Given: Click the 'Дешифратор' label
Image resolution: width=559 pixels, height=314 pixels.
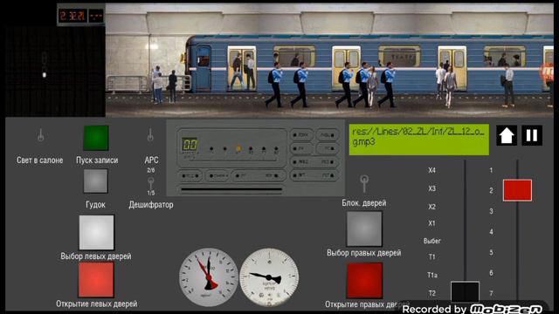Looking at the screenshot, I should pos(151,205).
